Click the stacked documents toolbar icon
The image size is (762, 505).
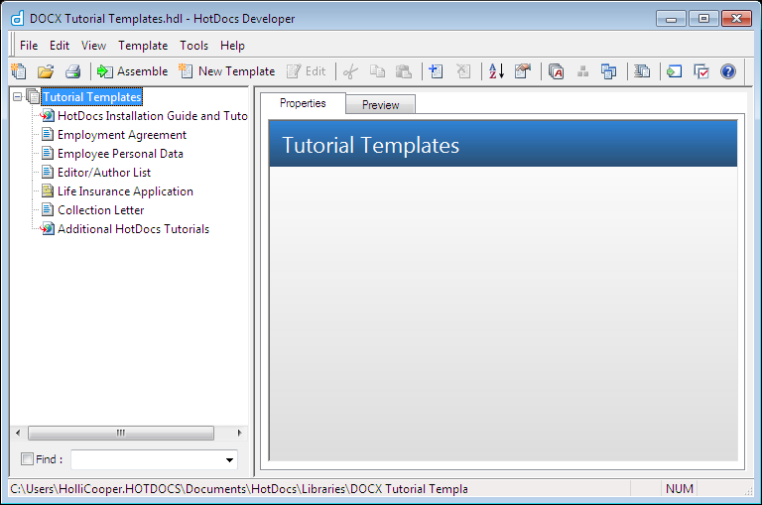(642, 71)
